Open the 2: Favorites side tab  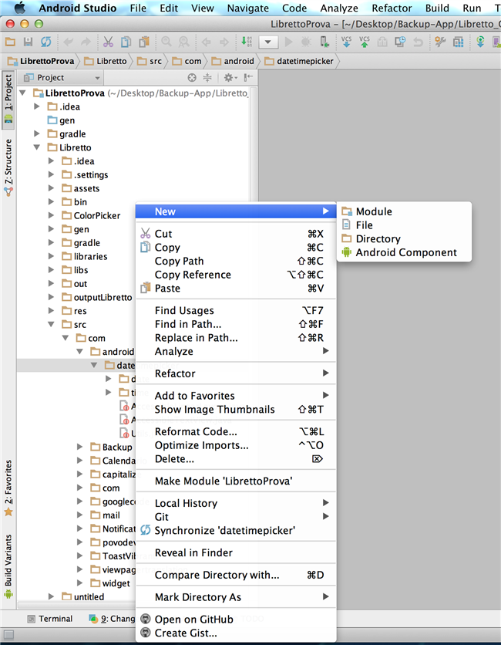tap(8, 488)
